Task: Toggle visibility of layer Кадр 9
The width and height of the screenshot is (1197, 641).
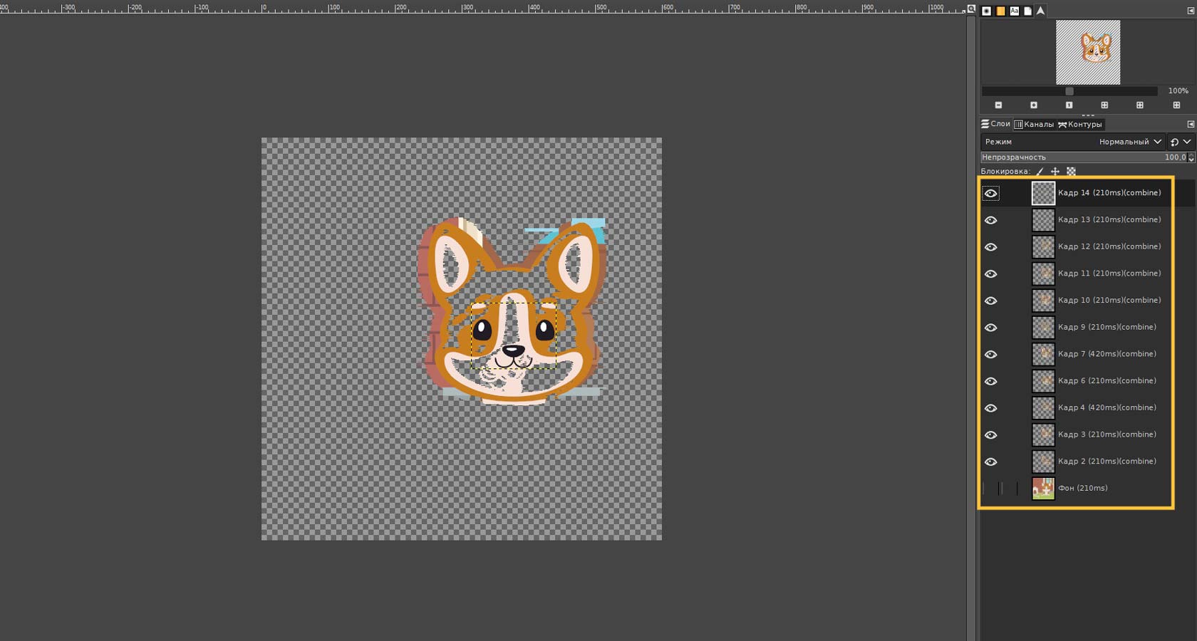Action: tap(990, 328)
